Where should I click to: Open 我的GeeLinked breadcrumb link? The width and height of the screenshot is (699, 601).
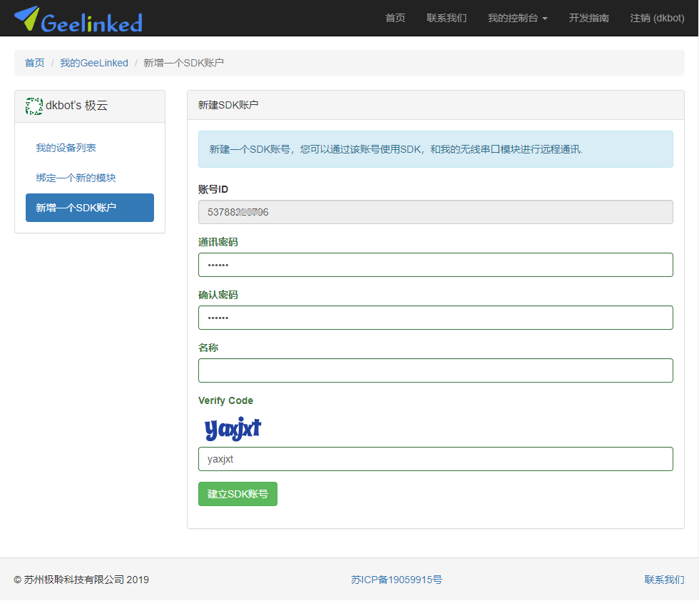click(x=94, y=63)
